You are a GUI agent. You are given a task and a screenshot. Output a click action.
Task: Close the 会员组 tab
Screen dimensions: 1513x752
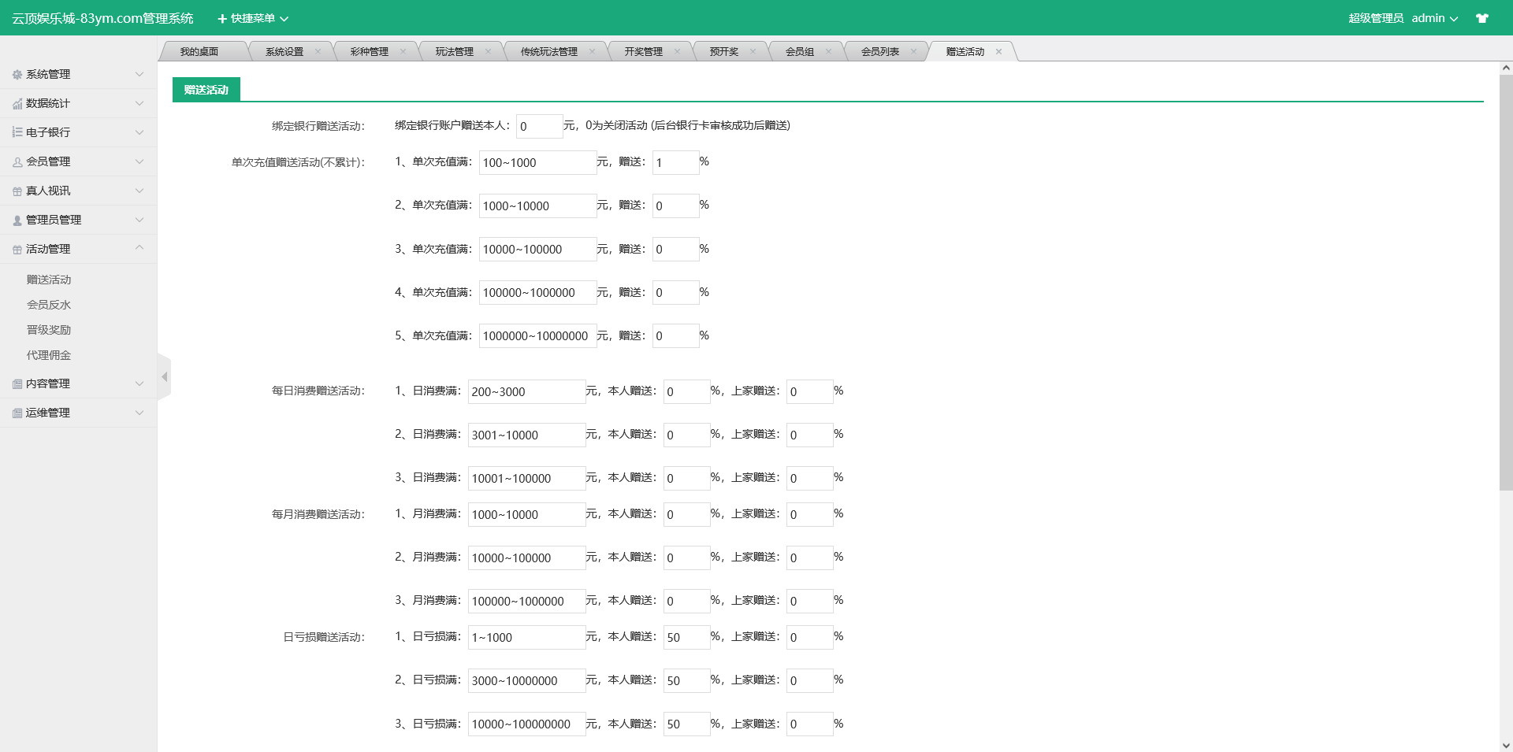(828, 52)
